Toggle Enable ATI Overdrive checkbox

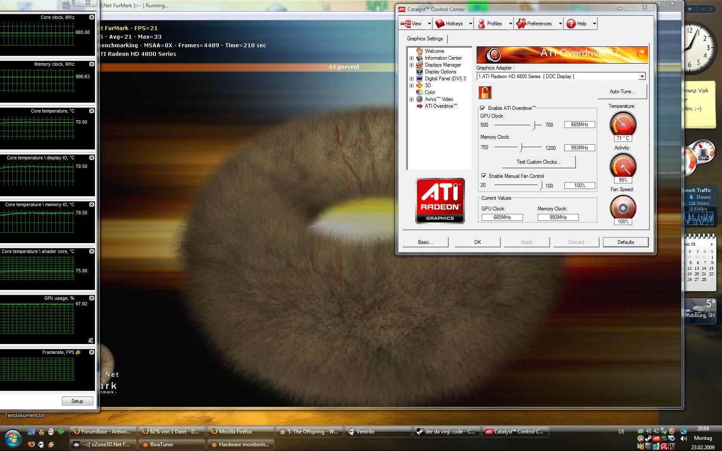click(x=483, y=108)
